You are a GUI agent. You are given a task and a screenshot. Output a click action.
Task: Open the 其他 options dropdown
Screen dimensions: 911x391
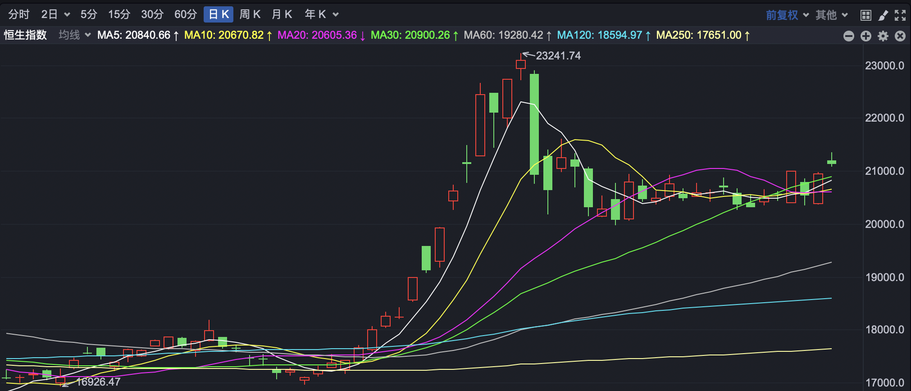coord(832,15)
